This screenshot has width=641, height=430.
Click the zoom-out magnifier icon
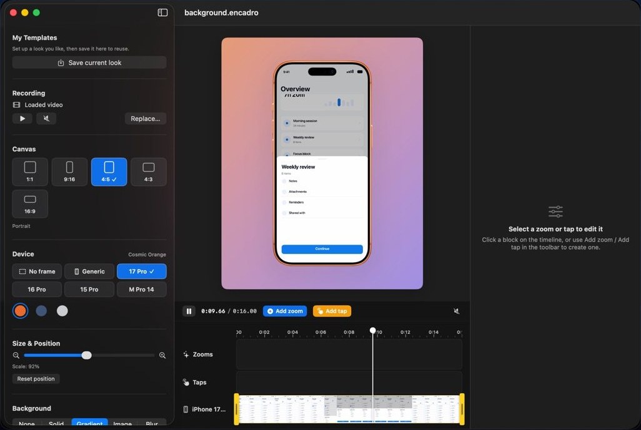click(16, 355)
